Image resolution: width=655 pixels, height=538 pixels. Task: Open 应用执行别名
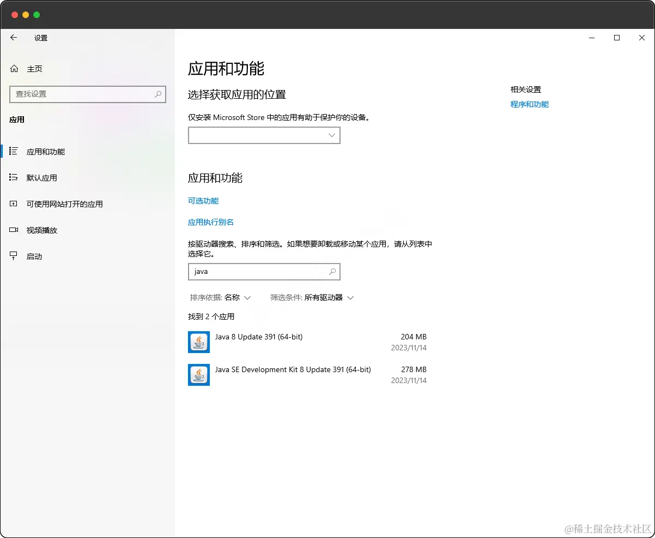pos(211,222)
